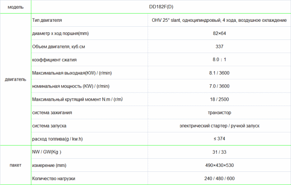
Task: Select the 'Тип двигателя' row label
Action: click(47, 20)
